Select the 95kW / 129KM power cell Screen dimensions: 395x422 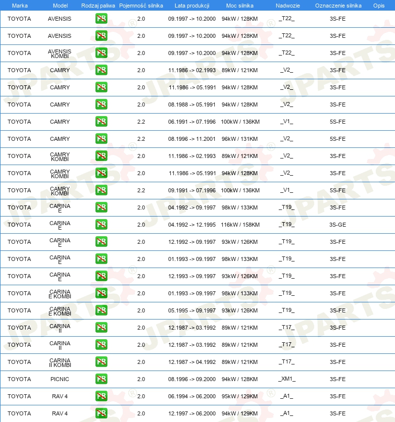coord(239,396)
